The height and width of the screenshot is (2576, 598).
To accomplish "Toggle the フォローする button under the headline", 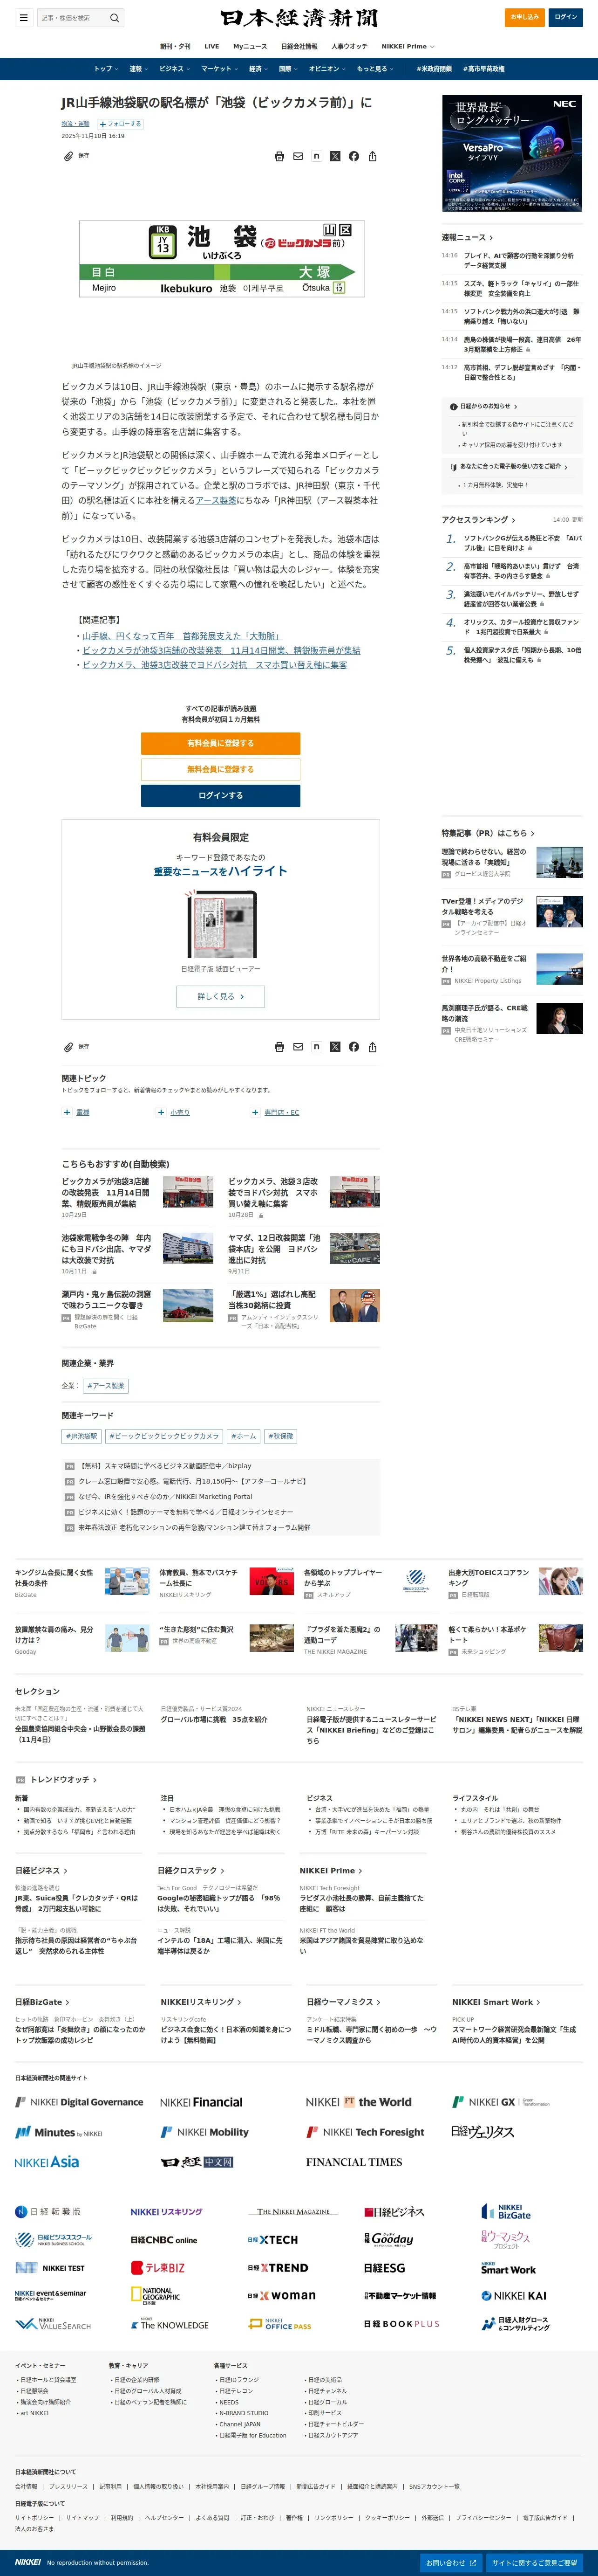I will (x=120, y=124).
